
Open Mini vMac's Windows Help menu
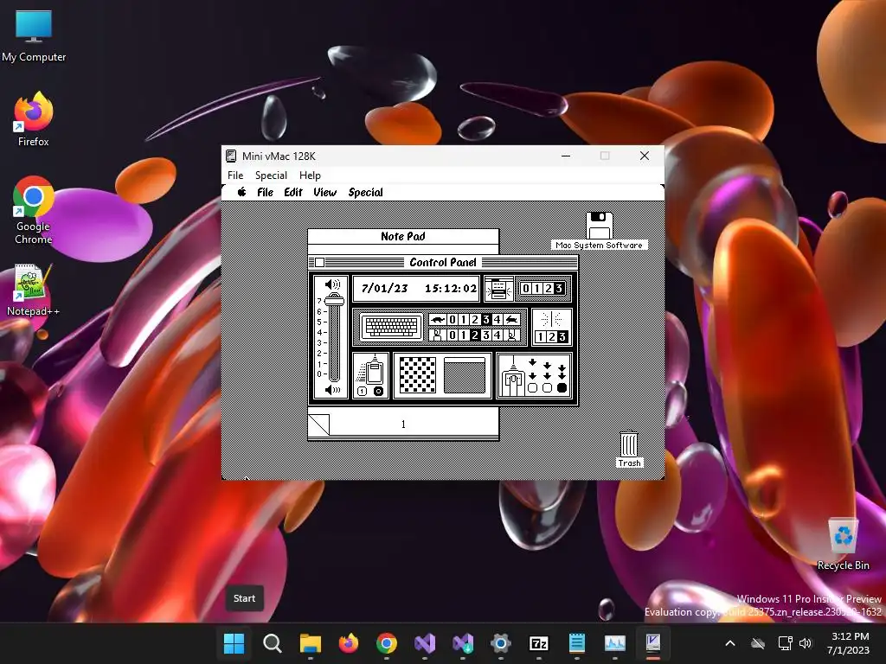[x=310, y=175]
